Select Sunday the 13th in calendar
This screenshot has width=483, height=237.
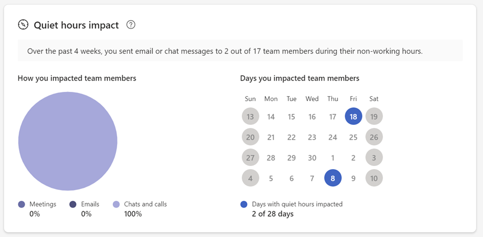click(x=250, y=116)
